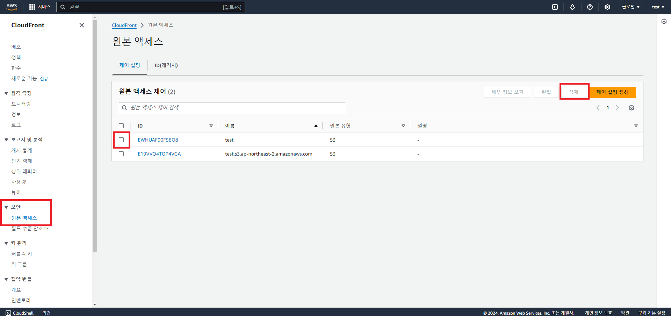Open 정책 in the sidebar
Screen dimensions: 671x316
coord(16,57)
